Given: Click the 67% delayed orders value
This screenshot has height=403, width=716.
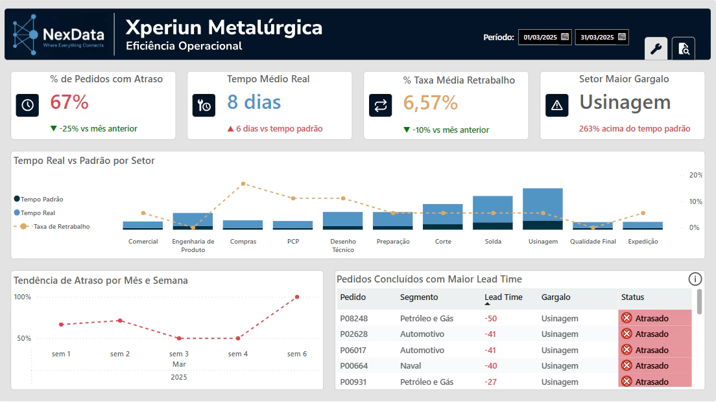Looking at the screenshot, I should [x=69, y=102].
